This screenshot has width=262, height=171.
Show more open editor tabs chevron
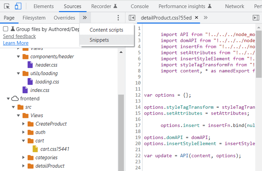tap(206, 18)
